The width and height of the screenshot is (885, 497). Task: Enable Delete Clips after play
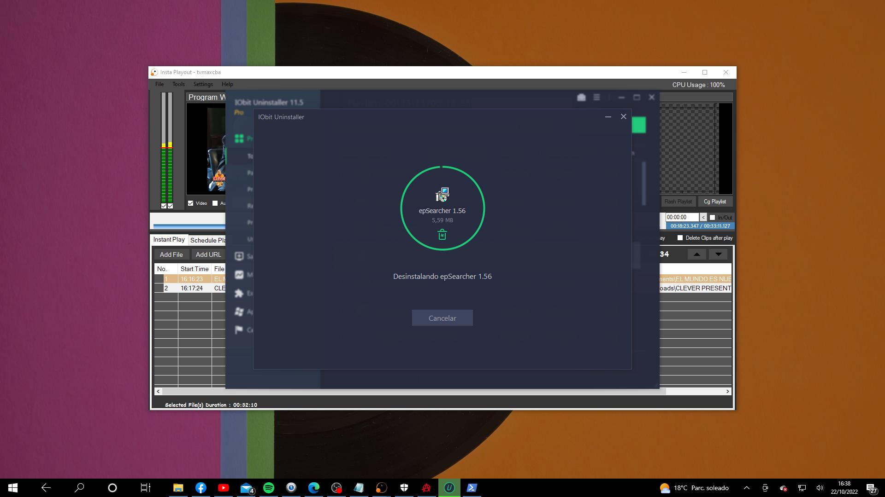[680, 238]
